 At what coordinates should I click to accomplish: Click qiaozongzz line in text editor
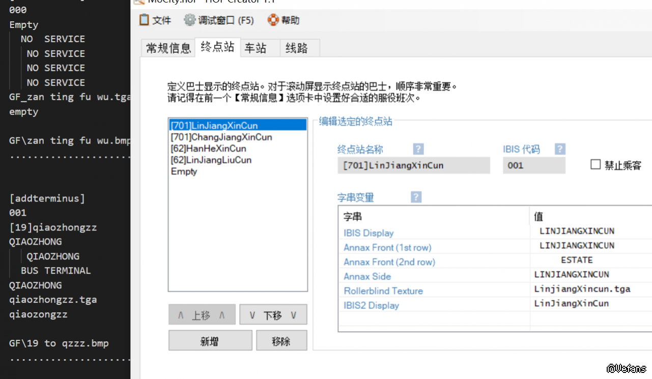(x=38, y=314)
